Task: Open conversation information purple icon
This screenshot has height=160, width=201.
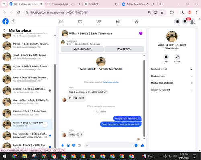Action: (x=141, y=33)
